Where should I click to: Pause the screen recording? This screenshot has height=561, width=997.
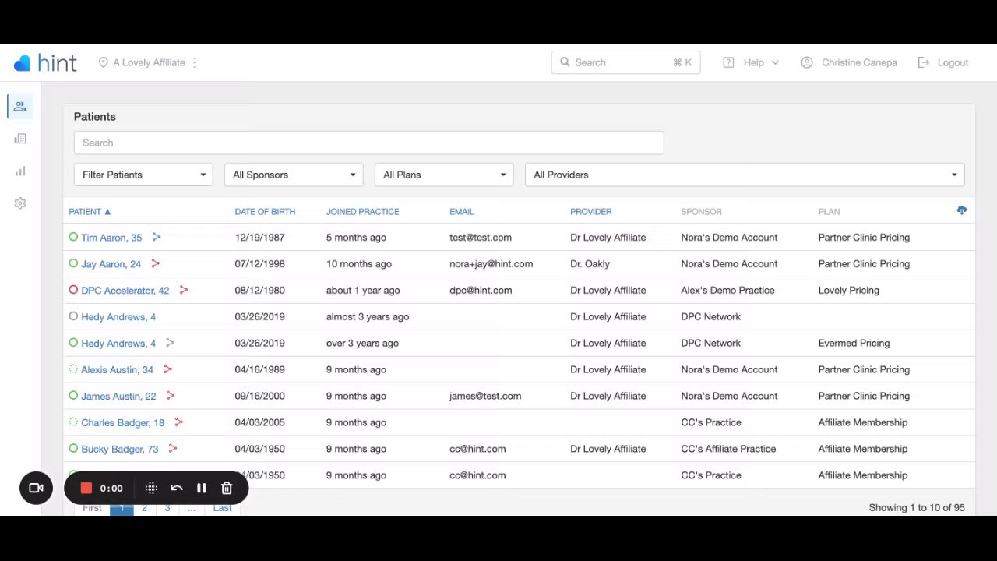coord(202,488)
